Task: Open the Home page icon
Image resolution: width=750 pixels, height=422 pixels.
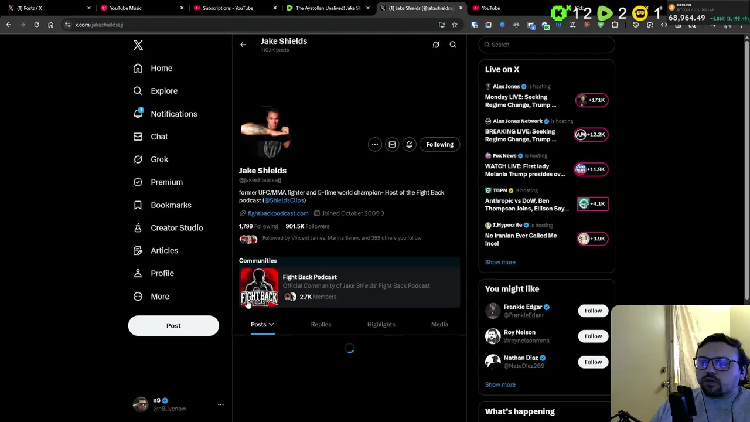Action: [x=138, y=68]
